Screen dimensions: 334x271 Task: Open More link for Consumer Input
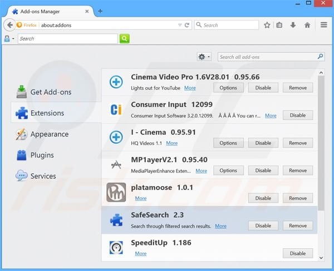click(271, 116)
